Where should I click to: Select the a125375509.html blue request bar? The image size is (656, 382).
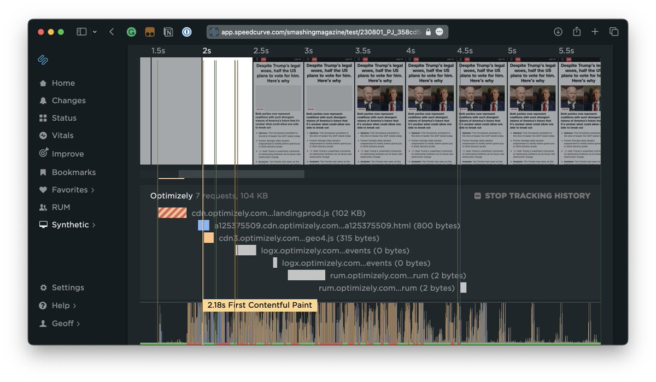(203, 225)
